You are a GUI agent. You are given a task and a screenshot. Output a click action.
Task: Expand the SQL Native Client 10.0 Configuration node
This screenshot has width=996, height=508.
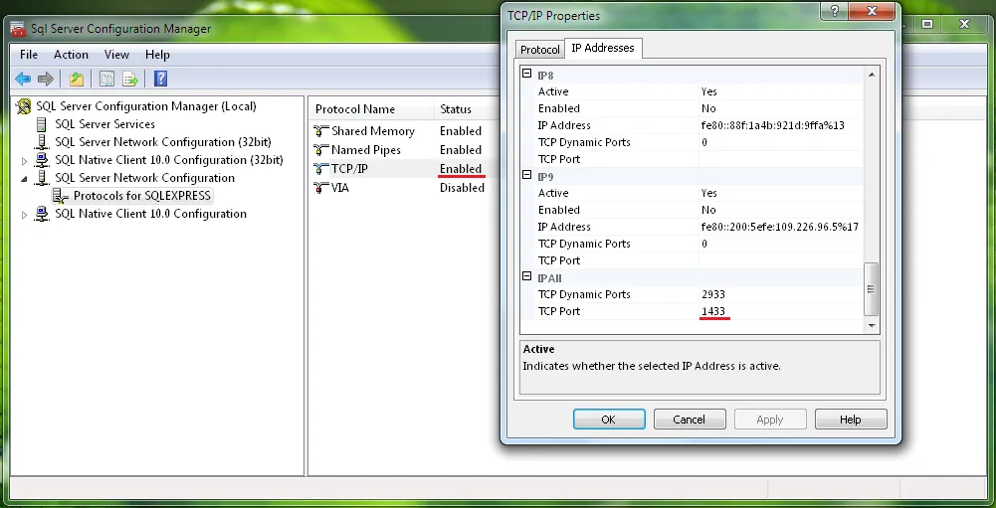coord(25,215)
